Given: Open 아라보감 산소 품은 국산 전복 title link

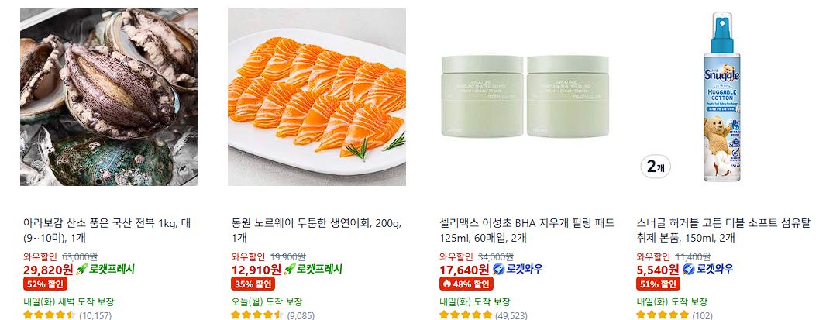Looking at the screenshot, I should point(107,230).
